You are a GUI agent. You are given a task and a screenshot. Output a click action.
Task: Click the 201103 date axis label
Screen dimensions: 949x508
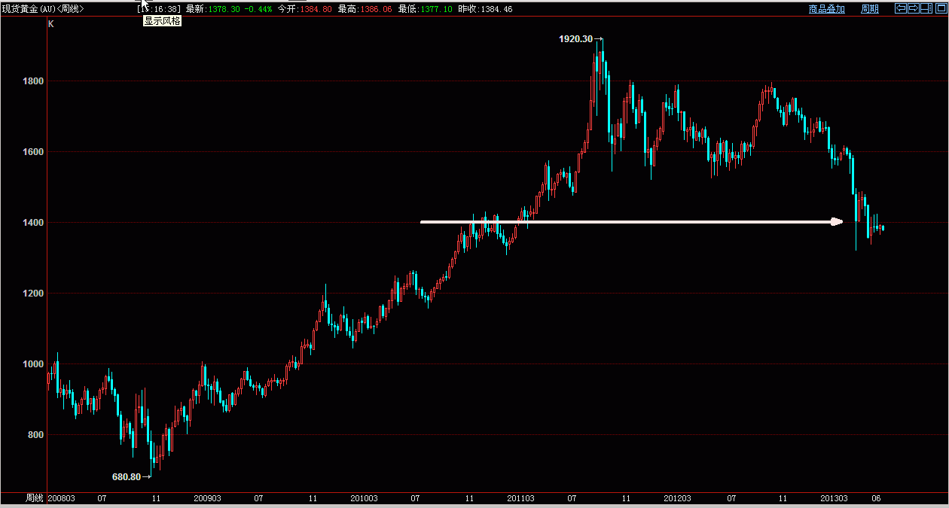[520, 498]
